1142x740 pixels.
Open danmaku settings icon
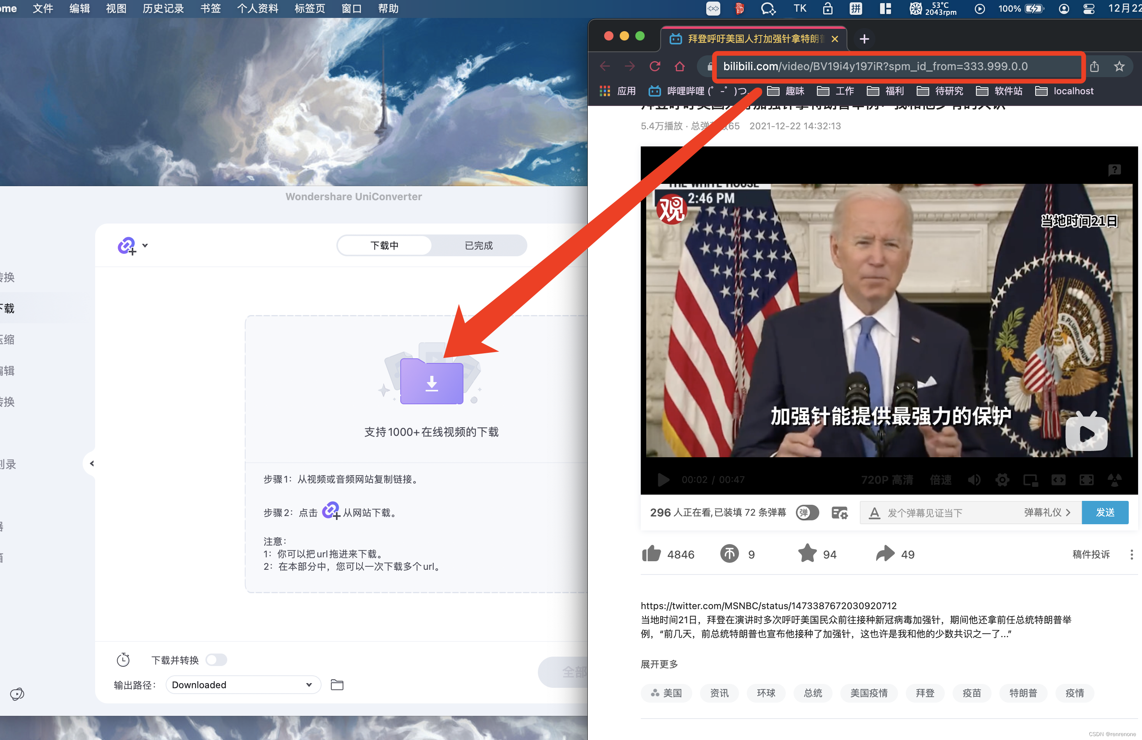click(x=839, y=513)
